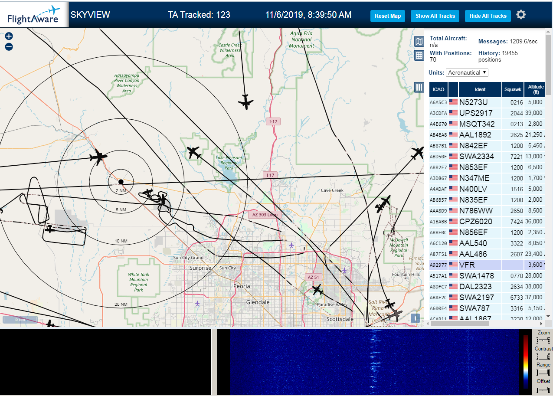Click the purple airport marker below AZ 303 Loop
Screen dimensions: 553x396
click(291, 245)
